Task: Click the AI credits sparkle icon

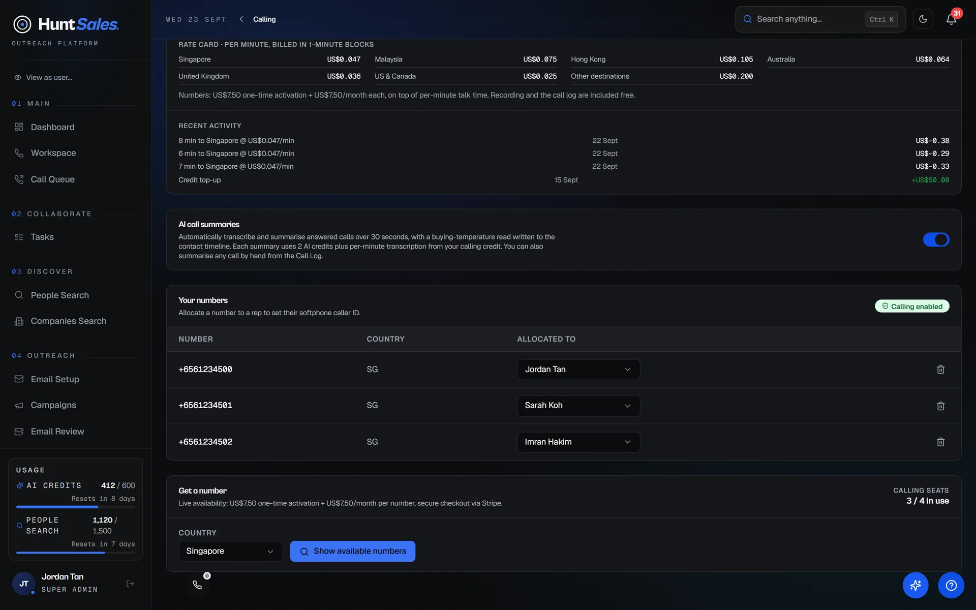Action: click(20, 485)
